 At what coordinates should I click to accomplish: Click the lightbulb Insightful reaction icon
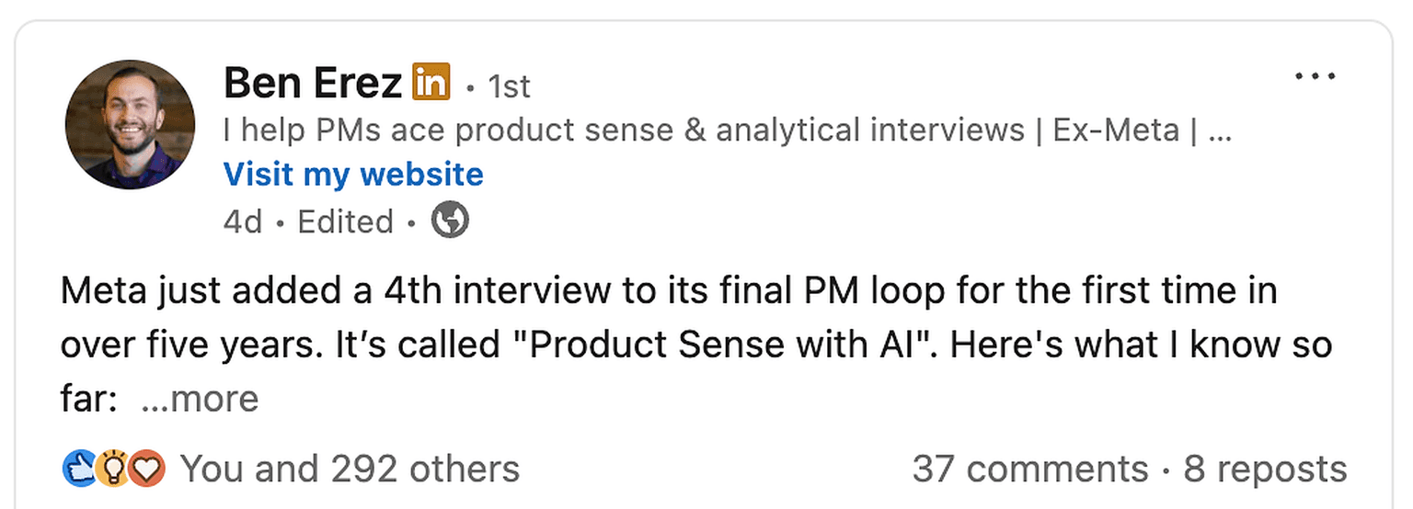pyautogui.click(x=112, y=469)
